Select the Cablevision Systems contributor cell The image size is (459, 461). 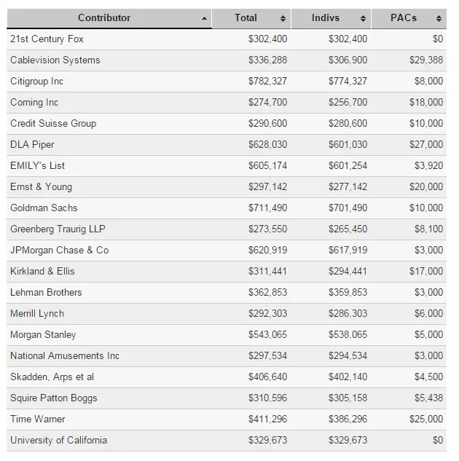pyautogui.click(x=55, y=60)
